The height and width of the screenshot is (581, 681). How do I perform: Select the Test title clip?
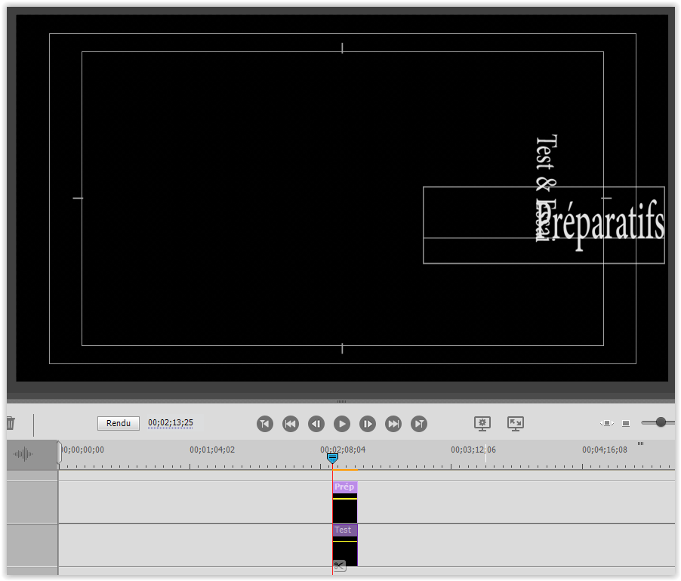345,545
